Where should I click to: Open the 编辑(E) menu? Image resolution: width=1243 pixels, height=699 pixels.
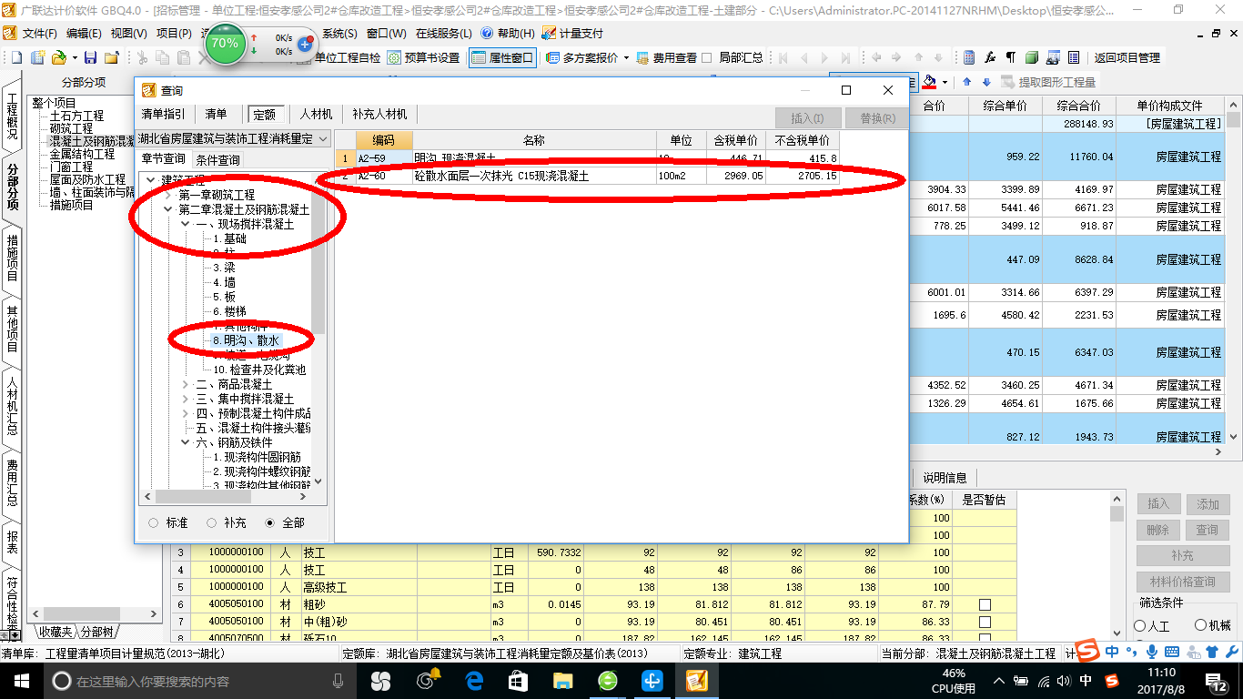click(84, 33)
